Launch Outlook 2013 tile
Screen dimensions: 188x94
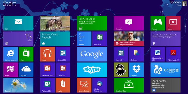(63, 54)
